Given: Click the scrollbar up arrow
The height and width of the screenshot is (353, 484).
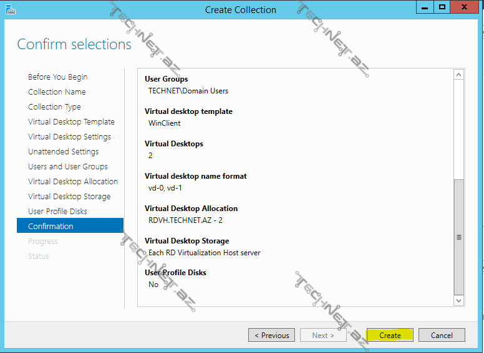Looking at the screenshot, I should pyautogui.click(x=459, y=75).
